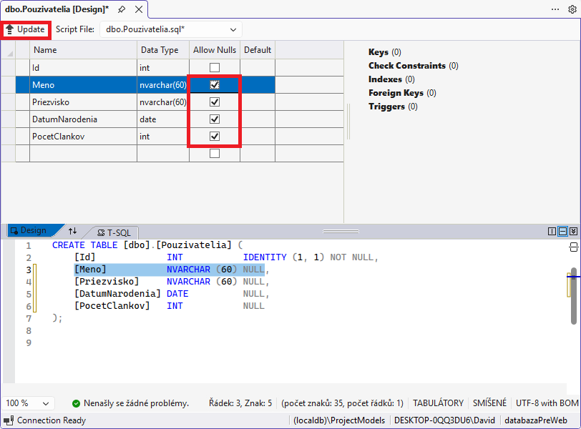Click the Update button
581x429 pixels.
click(26, 29)
